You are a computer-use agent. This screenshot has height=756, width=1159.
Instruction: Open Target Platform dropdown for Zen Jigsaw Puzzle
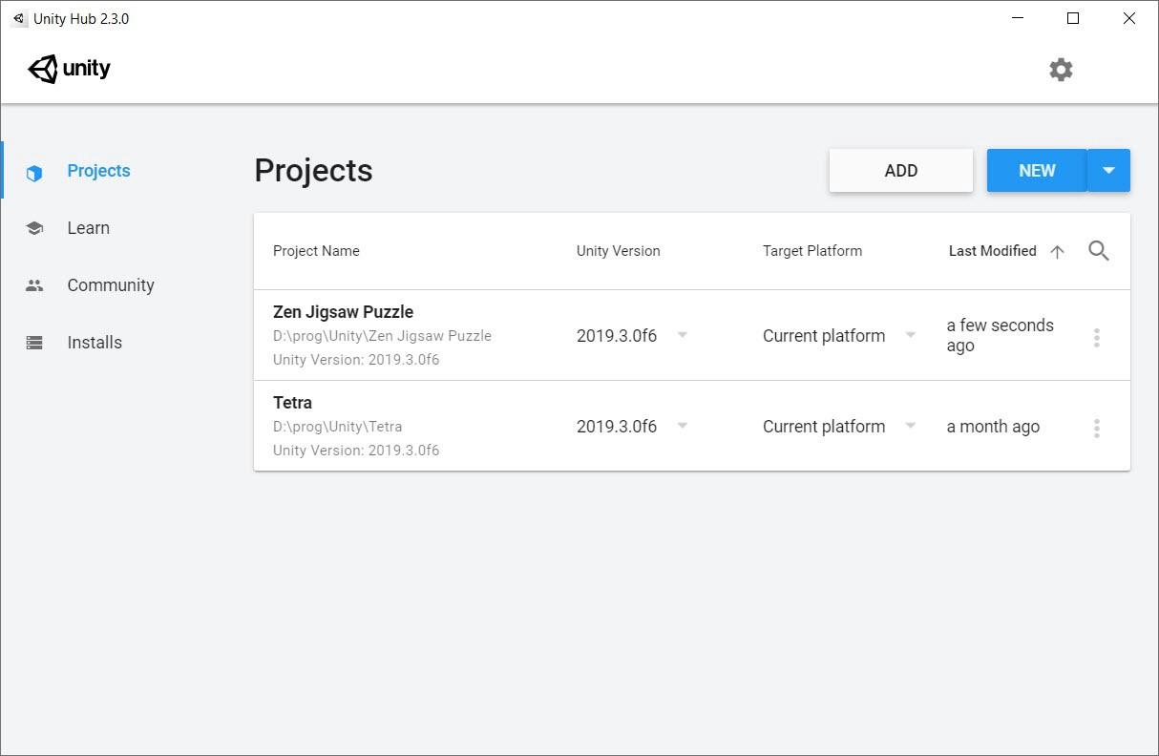coord(911,335)
